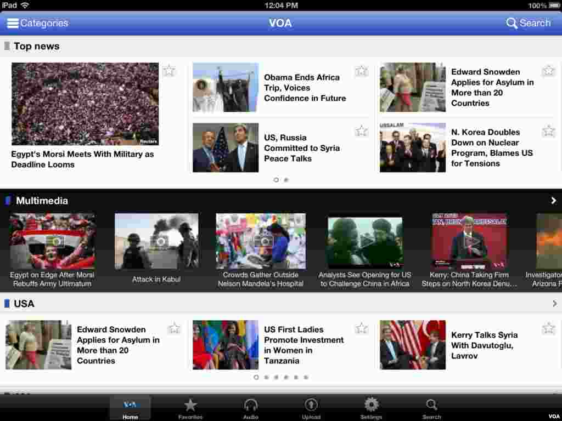Star the Kerry Talks Syria With Davutoglu article

(548, 328)
